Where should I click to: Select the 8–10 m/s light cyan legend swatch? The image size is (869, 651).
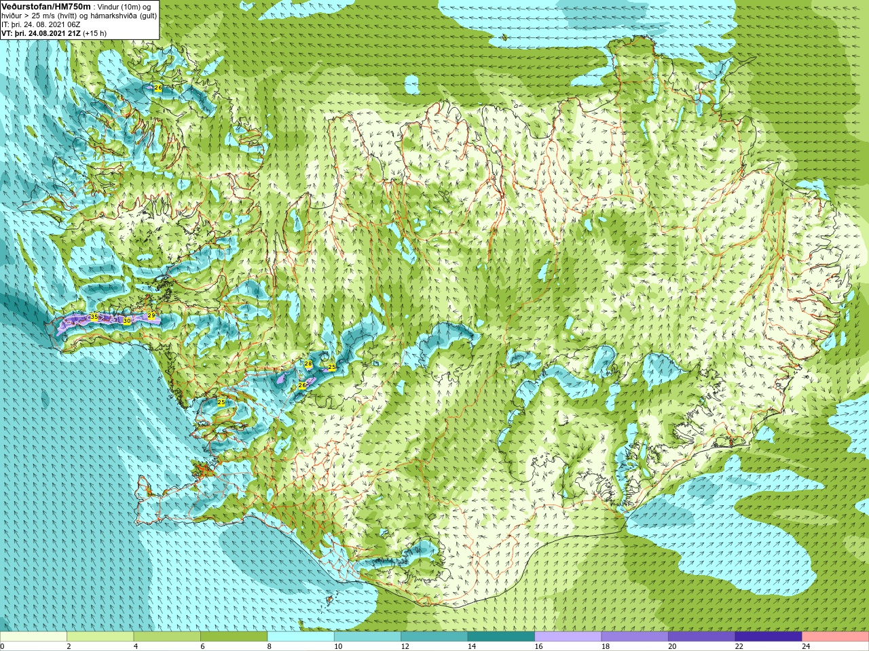click(x=301, y=637)
